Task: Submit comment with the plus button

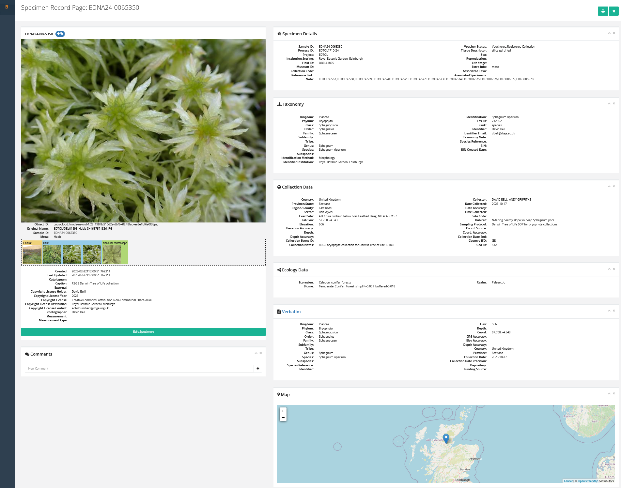Action: [x=258, y=369]
